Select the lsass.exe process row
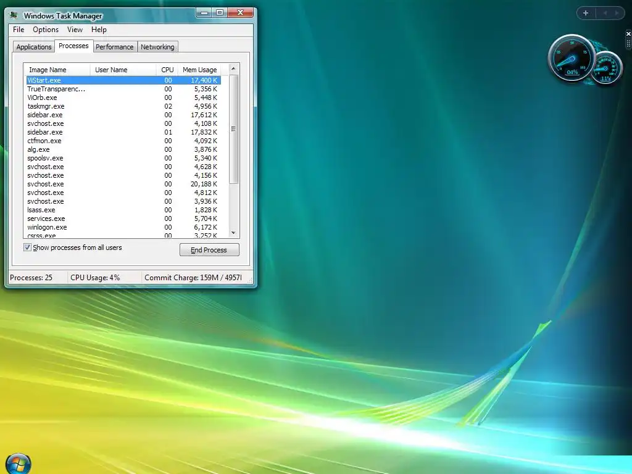The width and height of the screenshot is (632, 474). pos(123,210)
